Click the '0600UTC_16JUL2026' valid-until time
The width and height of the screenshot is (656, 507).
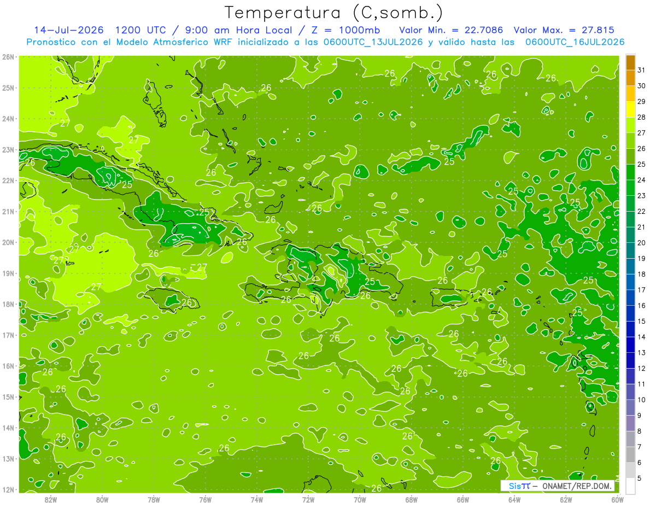click(x=575, y=42)
